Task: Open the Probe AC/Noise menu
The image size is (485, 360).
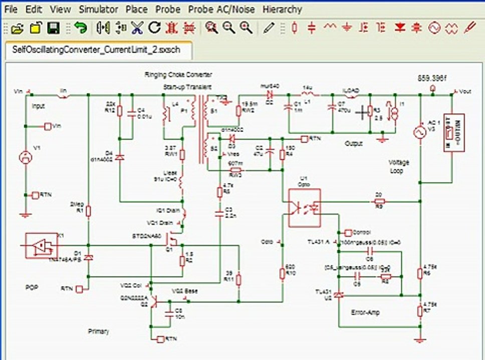Action: point(221,9)
